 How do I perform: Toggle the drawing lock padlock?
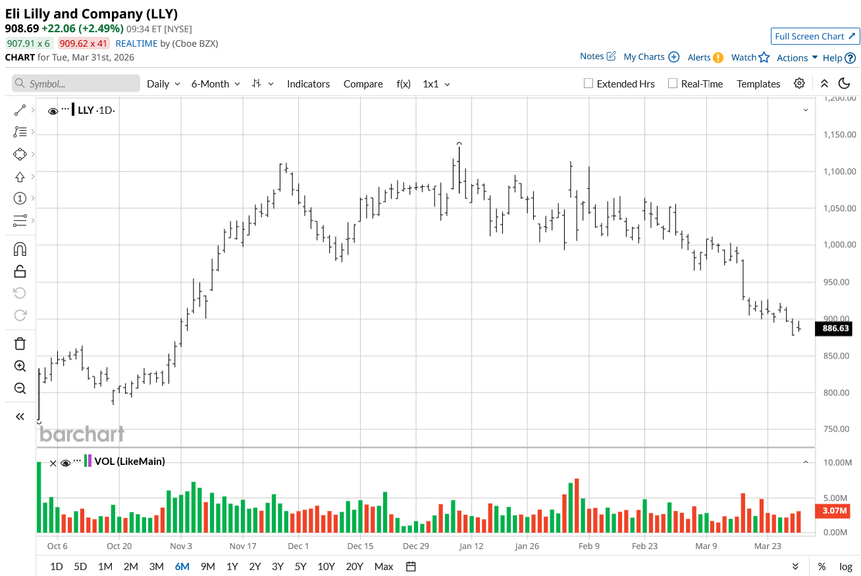tap(20, 271)
